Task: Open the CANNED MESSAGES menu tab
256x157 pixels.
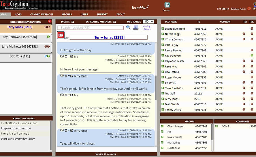Action: (x=42, y=14)
